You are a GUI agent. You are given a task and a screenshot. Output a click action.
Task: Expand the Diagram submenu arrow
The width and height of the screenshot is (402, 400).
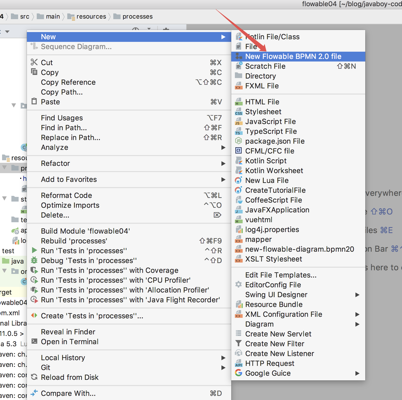[x=358, y=324]
